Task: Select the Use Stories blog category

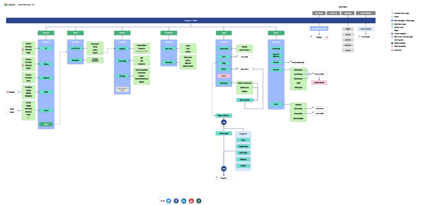Action: tap(243, 153)
